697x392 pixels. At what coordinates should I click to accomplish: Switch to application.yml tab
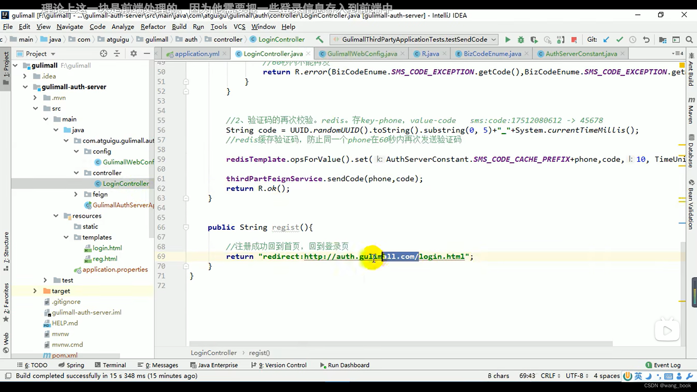click(197, 54)
